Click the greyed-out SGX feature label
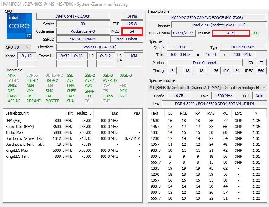The width and height of the screenshot is (269, 207). tap(88, 101)
